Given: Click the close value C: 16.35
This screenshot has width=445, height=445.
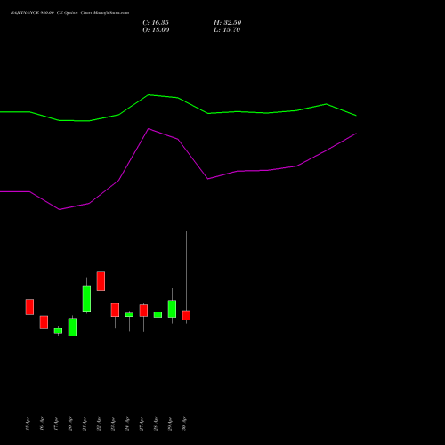Looking at the screenshot, I should (156, 23).
